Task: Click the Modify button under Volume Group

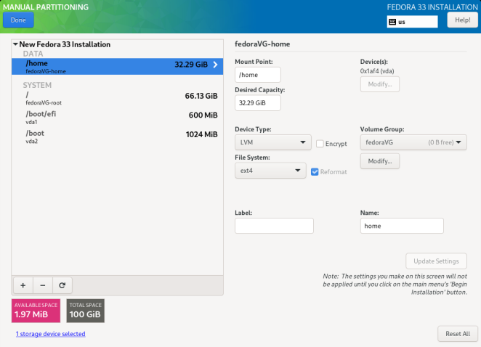Action: (380, 161)
